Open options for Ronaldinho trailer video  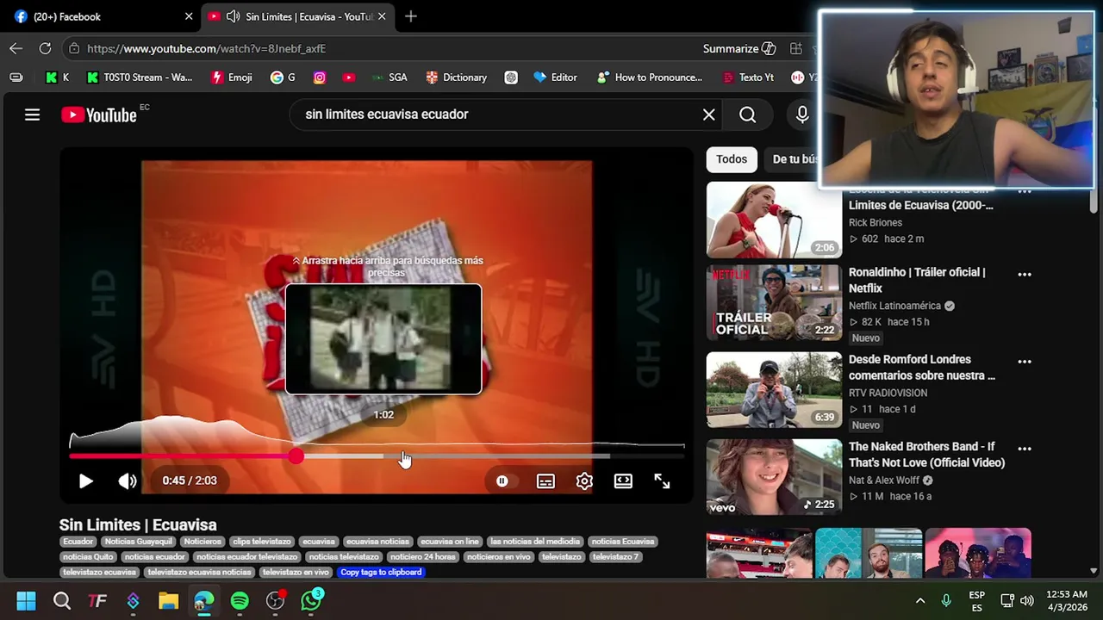coord(1025,275)
